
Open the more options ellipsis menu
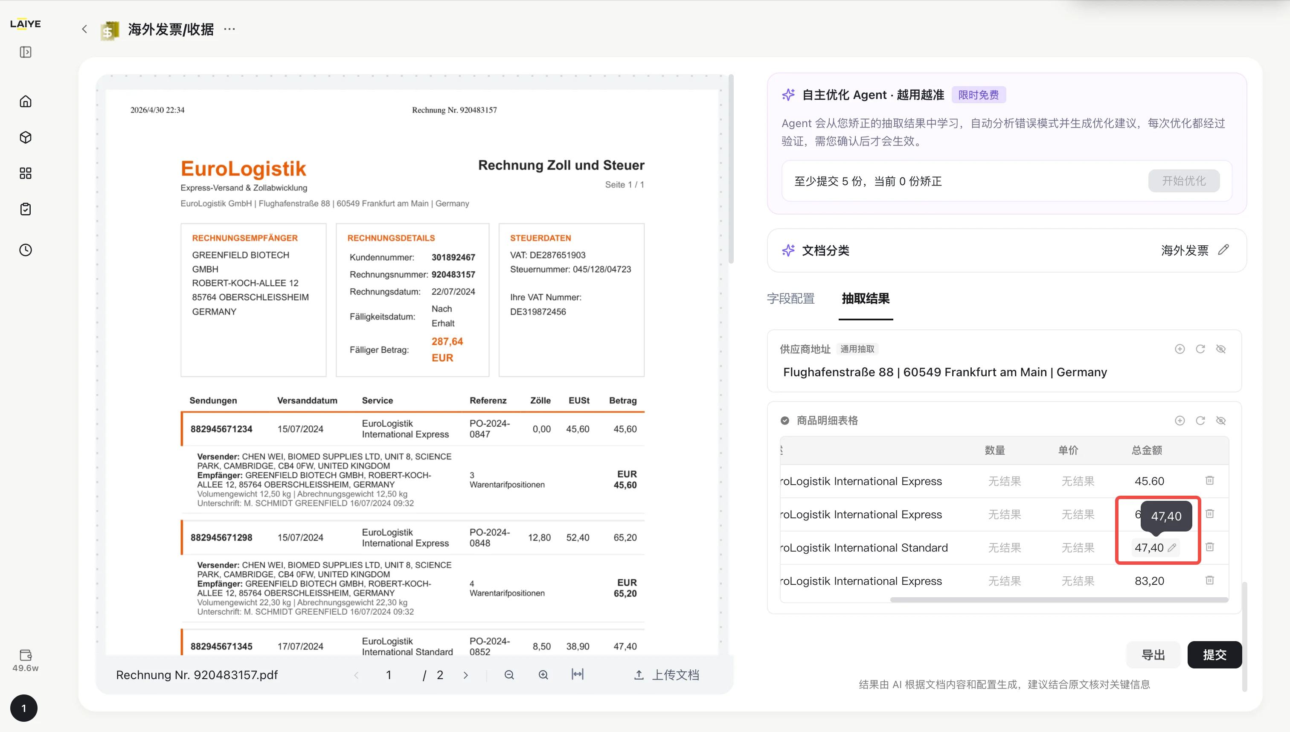(x=230, y=29)
